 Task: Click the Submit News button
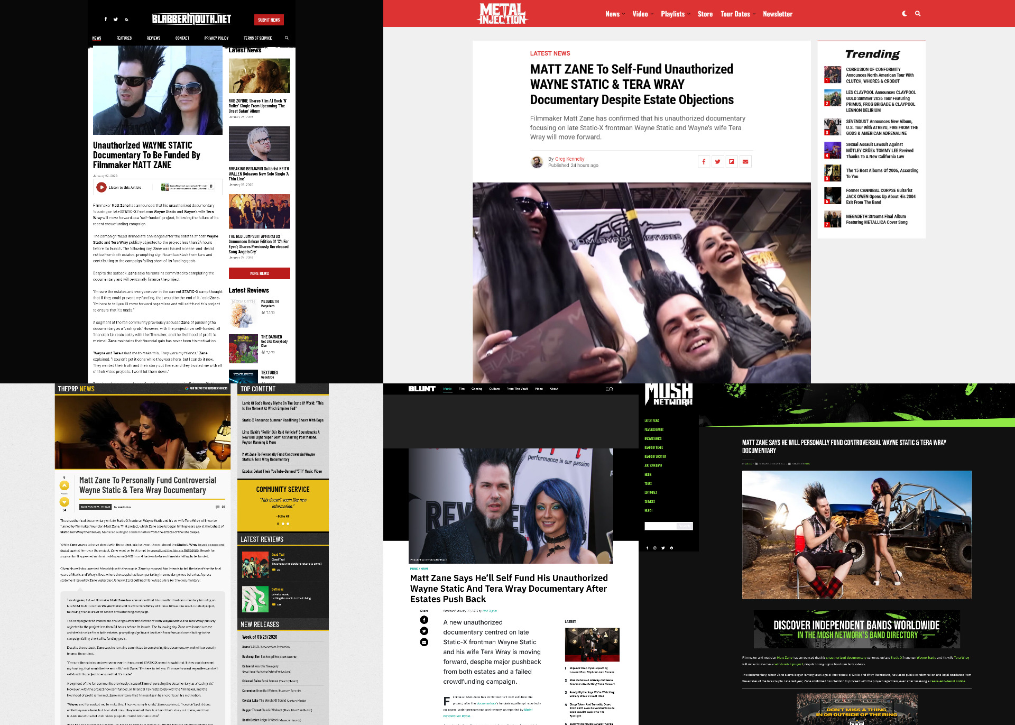coord(269,20)
